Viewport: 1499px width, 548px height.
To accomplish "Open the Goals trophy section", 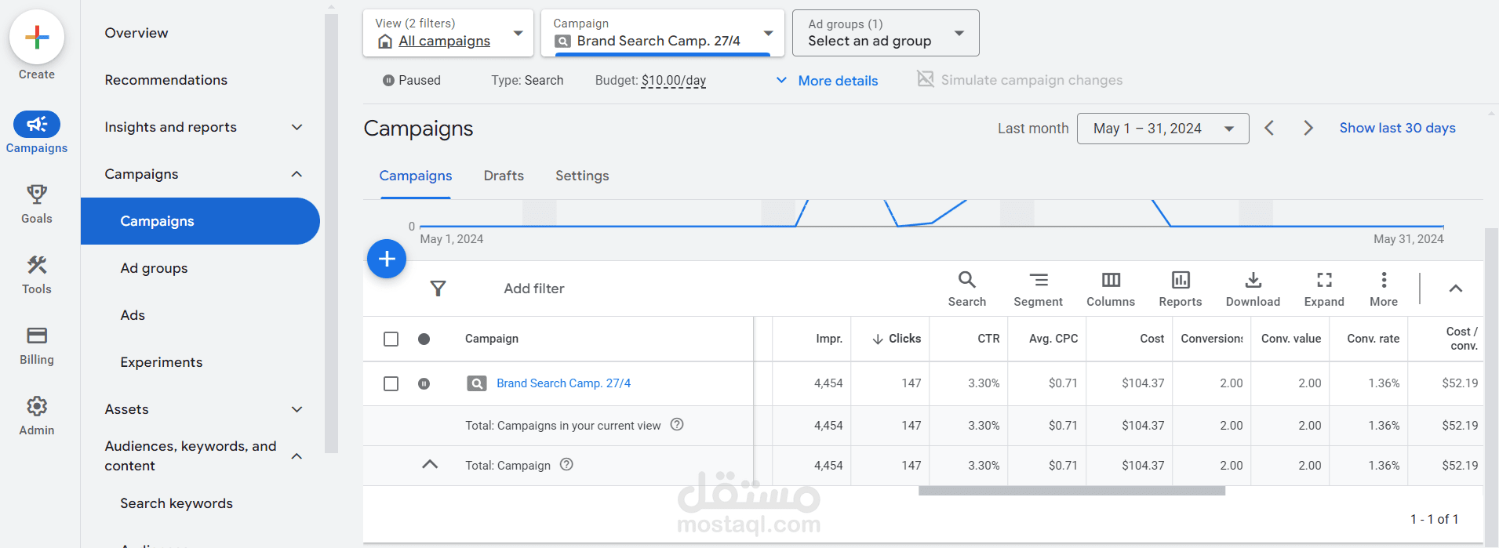I will click(x=37, y=204).
